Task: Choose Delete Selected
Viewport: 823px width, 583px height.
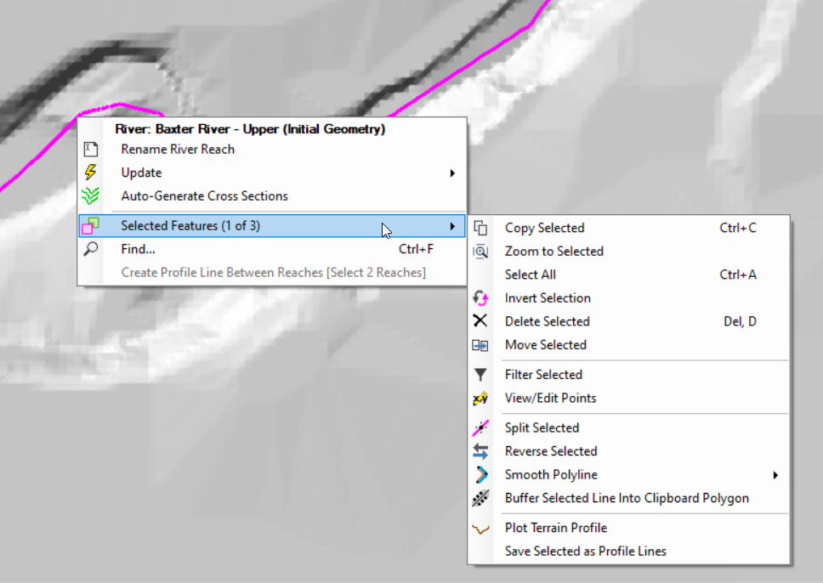Action: [629, 321]
